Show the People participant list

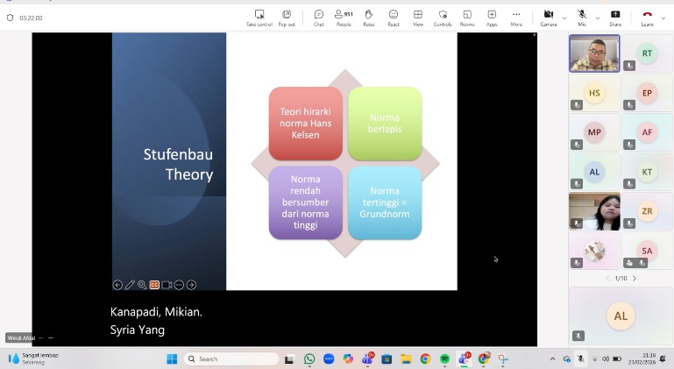point(344,17)
